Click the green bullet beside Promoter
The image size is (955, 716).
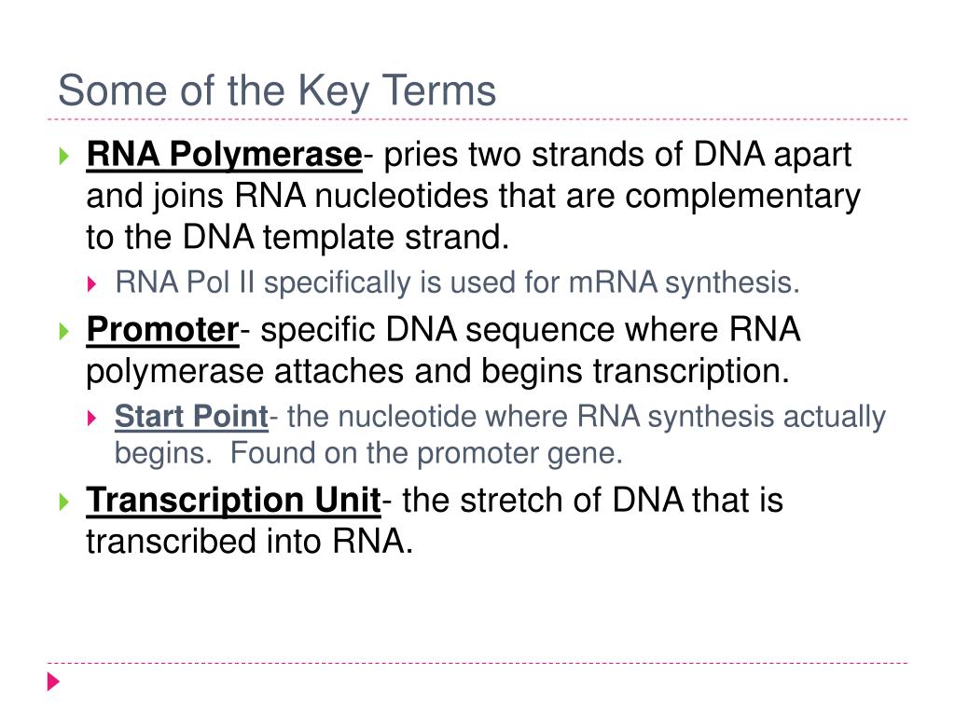pyautogui.click(x=64, y=332)
